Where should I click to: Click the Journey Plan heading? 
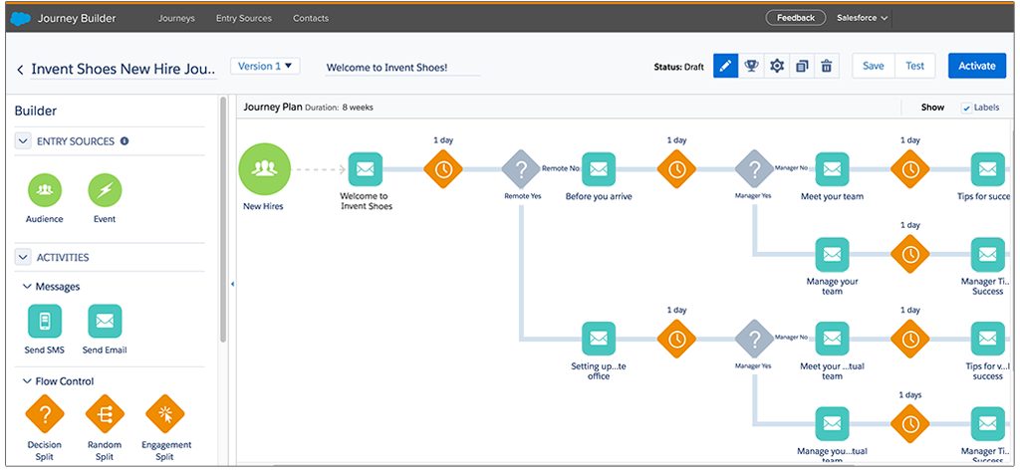click(x=273, y=108)
